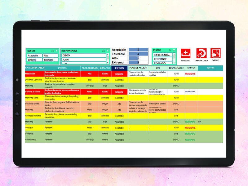
Task: Click the PLAN DE ACCIÓN column header
Action: click(138, 68)
